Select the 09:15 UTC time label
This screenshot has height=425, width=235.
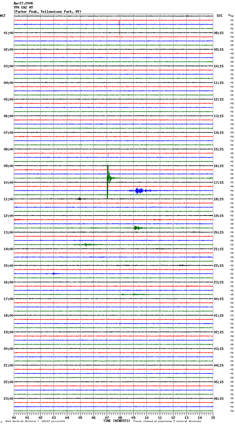tap(219, 50)
